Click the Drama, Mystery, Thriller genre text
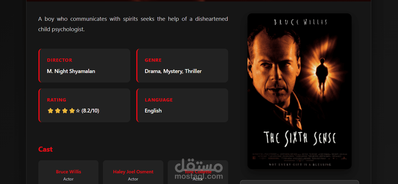The height and width of the screenshot is (184, 398). tap(173, 71)
